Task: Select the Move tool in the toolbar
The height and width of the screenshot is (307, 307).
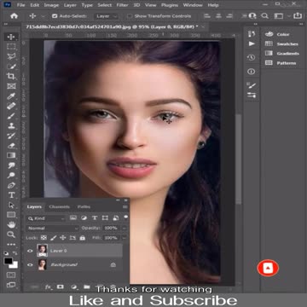Action: [x=11, y=37]
